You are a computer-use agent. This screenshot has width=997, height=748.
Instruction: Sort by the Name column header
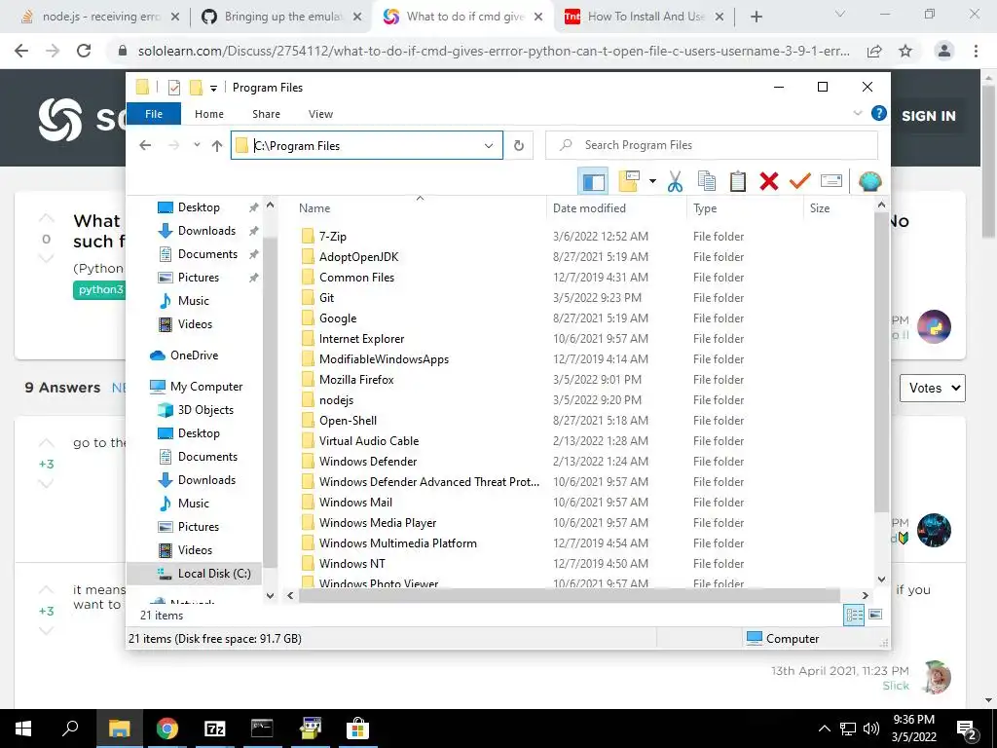point(419,208)
